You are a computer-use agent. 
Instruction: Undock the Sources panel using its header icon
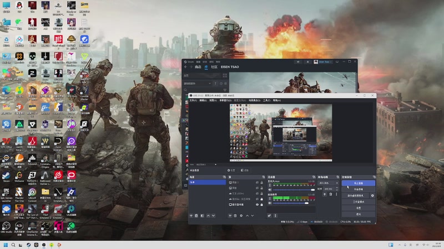click(x=263, y=177)
